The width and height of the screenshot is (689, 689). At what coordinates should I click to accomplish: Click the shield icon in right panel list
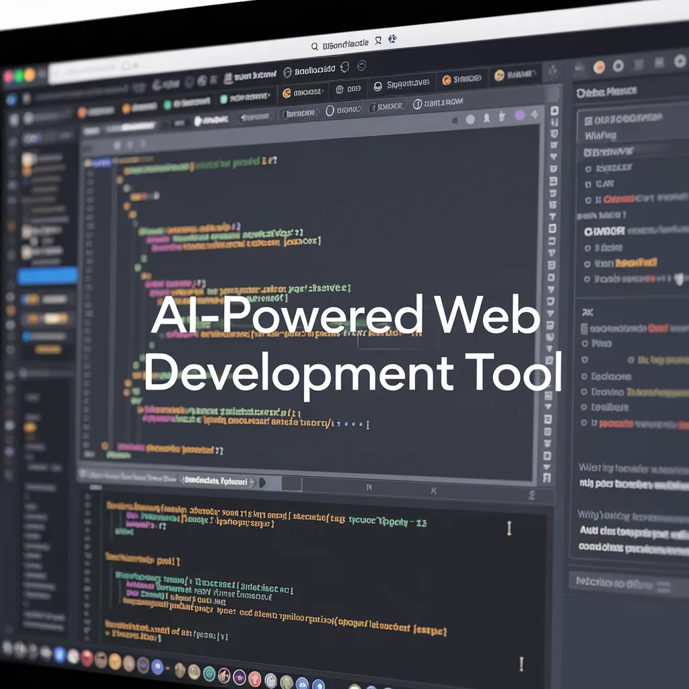pos(679,277)
